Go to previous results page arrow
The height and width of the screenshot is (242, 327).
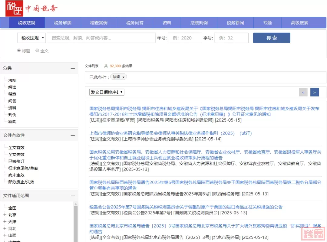(x=303, y=92)
